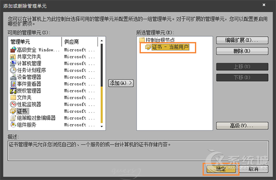
Task: Select 计算机管理 in available snap-ins
Action: point(29,63)
